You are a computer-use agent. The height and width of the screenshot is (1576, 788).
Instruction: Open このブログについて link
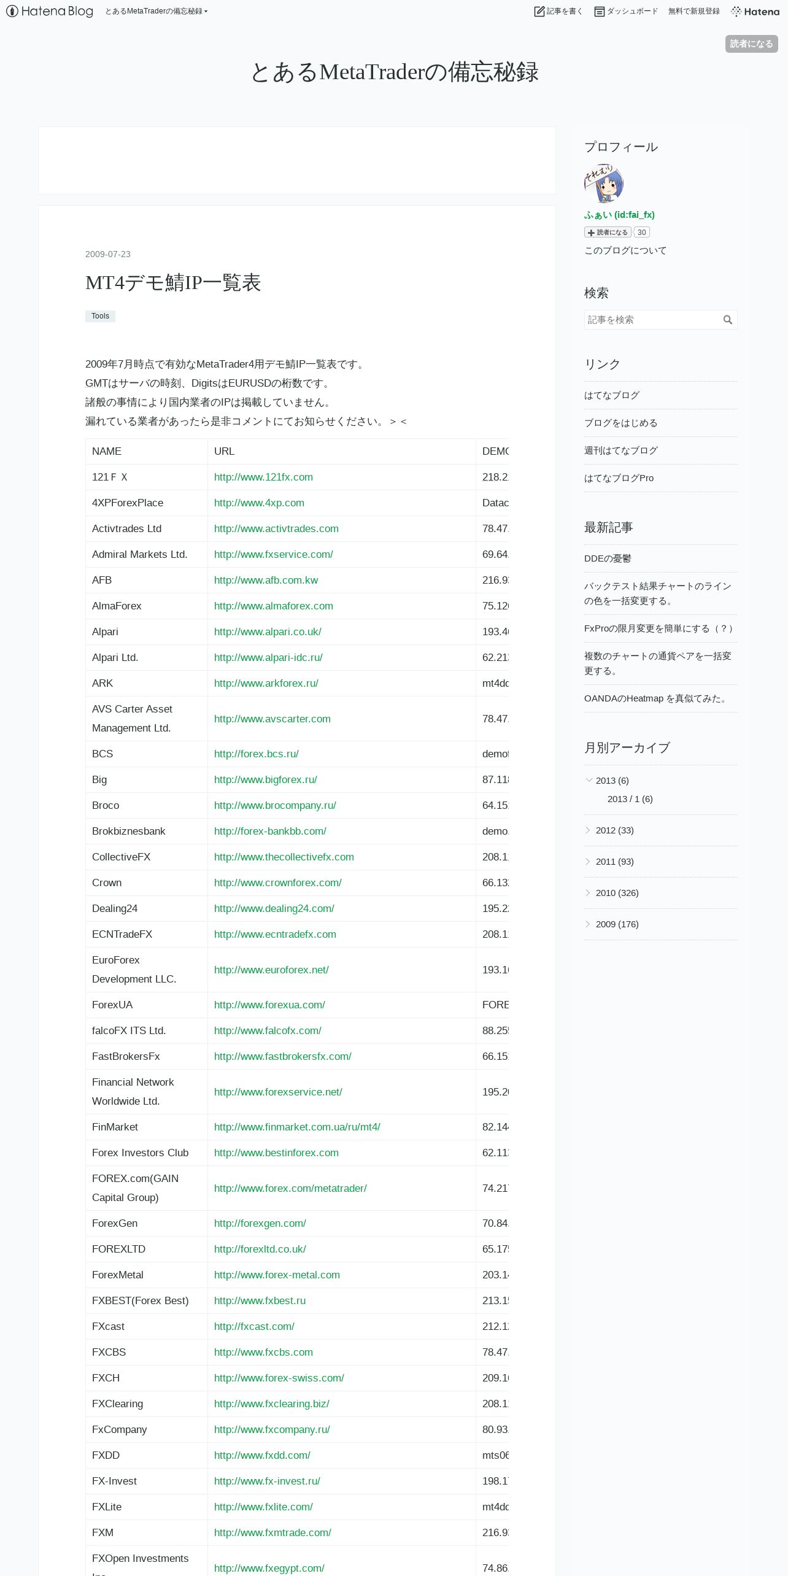625,250
